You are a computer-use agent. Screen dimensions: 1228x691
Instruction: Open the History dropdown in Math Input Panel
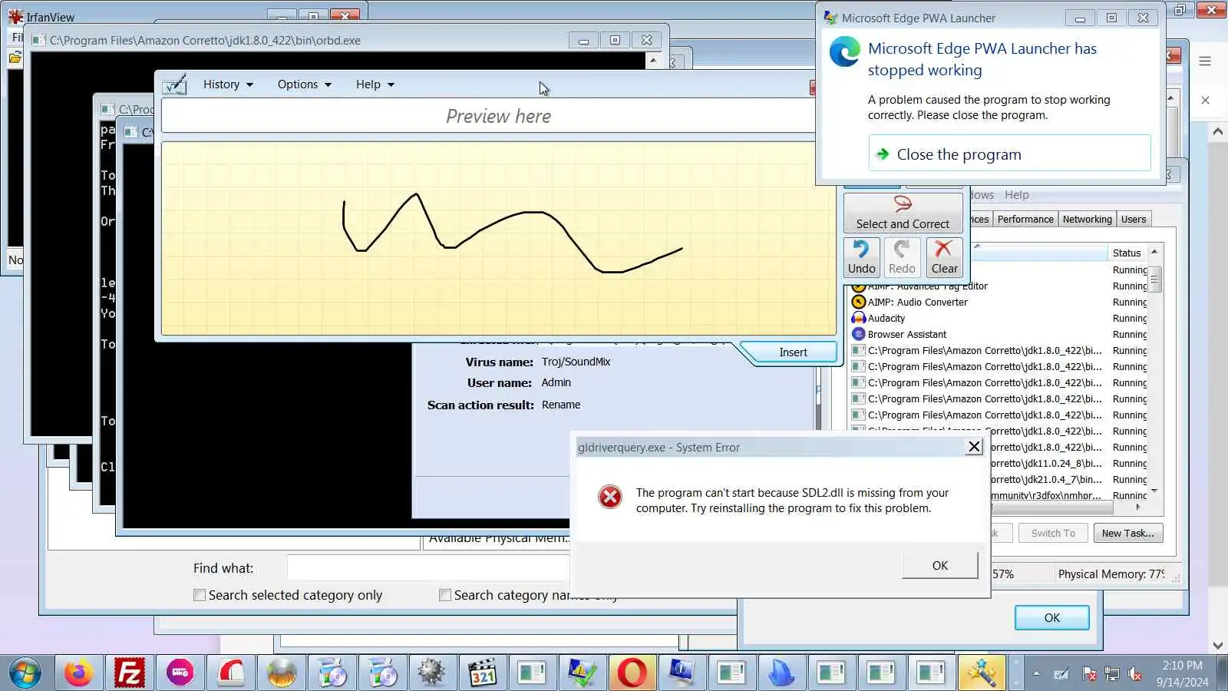[x=228, y=84]
